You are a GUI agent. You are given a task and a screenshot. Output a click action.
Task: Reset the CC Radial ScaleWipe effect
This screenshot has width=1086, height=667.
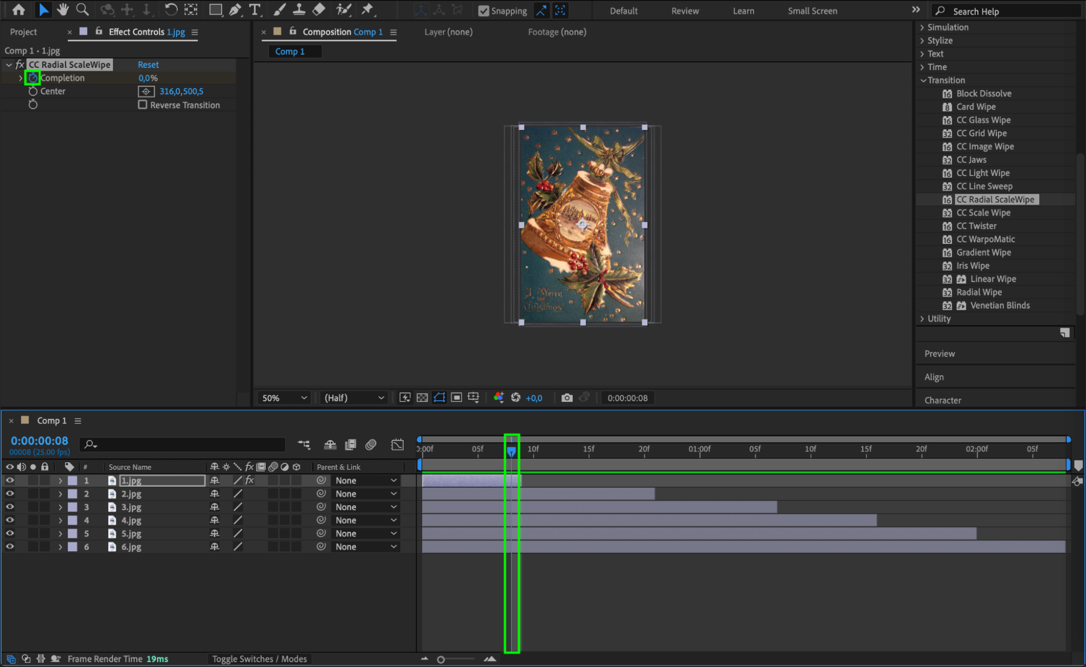(x=148, y=65)
